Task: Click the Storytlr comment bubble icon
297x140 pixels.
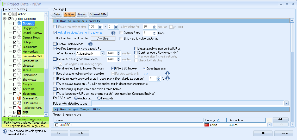Action: [19, 84]
